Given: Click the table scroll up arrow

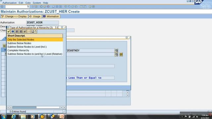Looking at the screenshot, I should coord(128,93).
